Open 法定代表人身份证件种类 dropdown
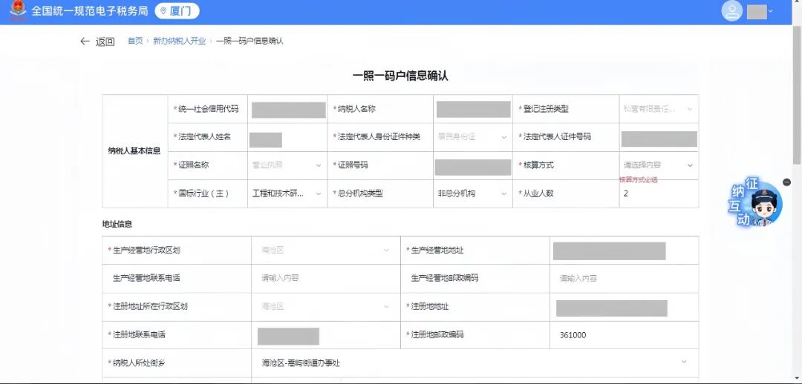The height and width of the screenshot is (384, 802). pyautogui.click(x=472, y=137)
